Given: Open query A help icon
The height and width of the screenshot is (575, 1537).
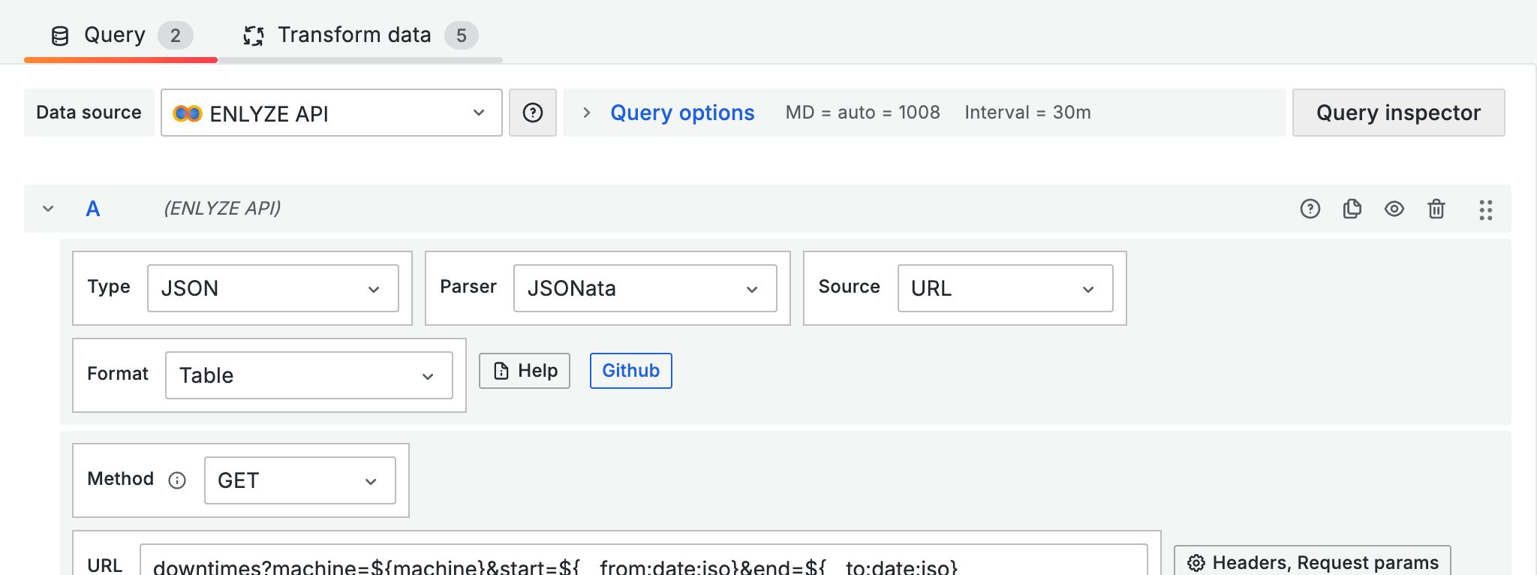Looking at the screenshot, I should (x=1310, y=209).
